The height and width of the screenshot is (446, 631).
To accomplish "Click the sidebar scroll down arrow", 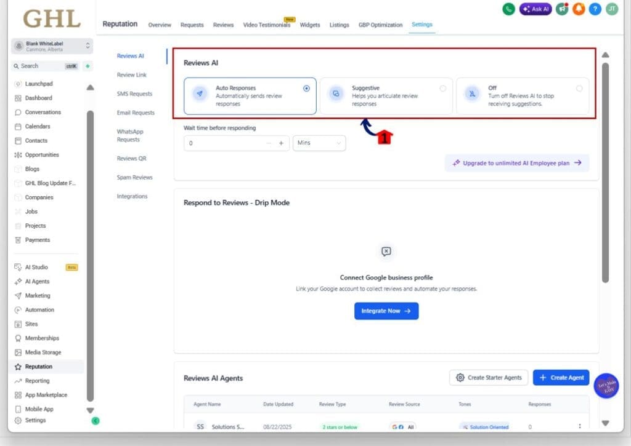I will click(90, 411).
